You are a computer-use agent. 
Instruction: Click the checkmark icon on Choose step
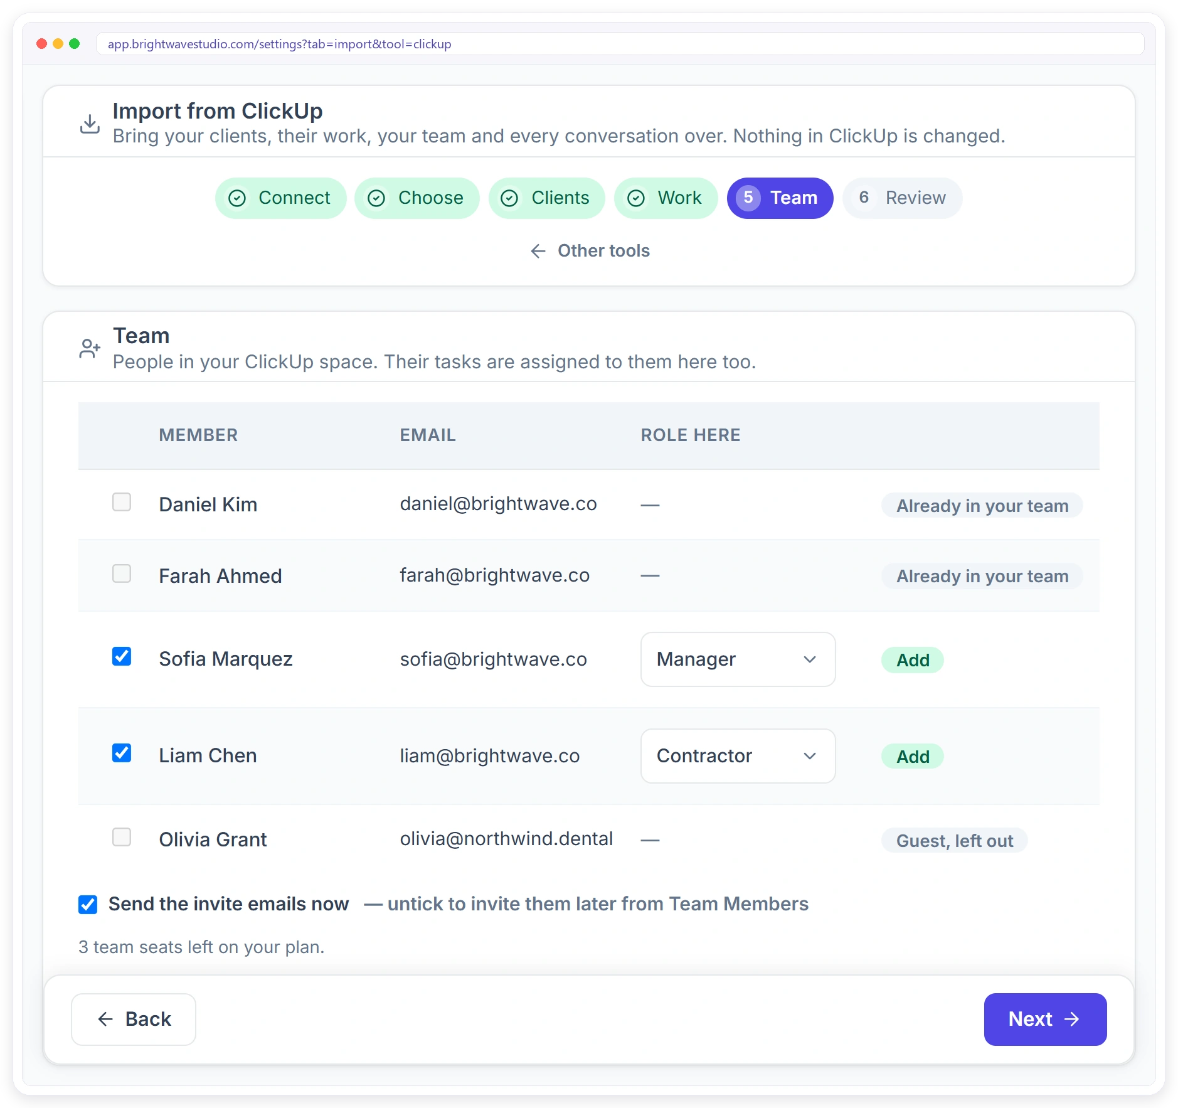point(376,198)
